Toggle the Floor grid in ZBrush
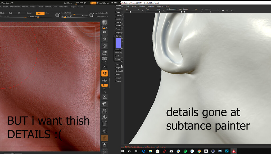Screen dimensions: 271x154 (104, 67)
